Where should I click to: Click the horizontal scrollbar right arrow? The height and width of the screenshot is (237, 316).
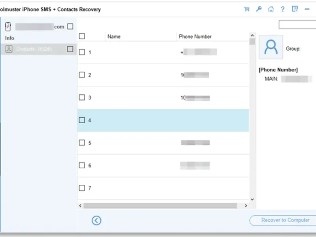[x=246, y=205]
